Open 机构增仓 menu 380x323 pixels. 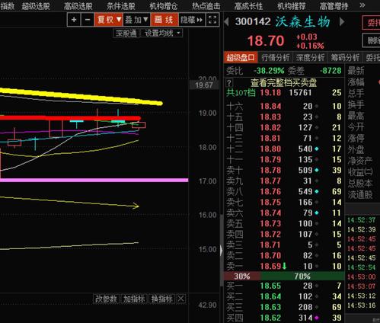(164, 6)
